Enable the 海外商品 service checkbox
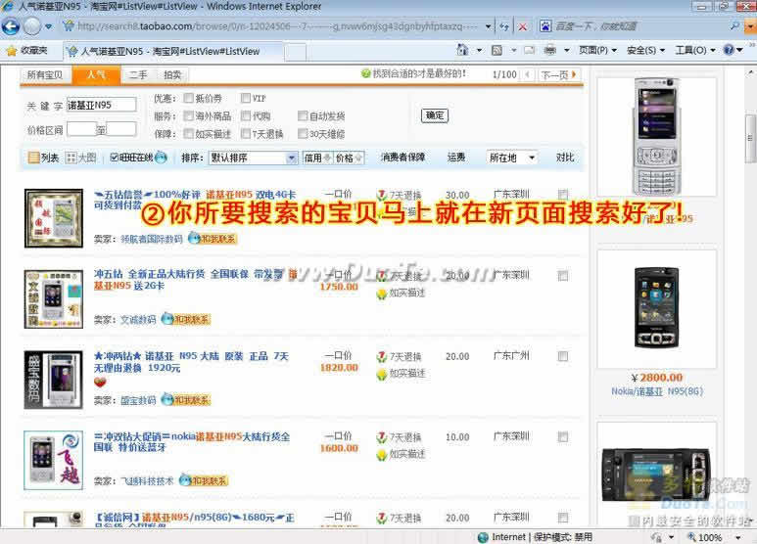 point(188,115)
